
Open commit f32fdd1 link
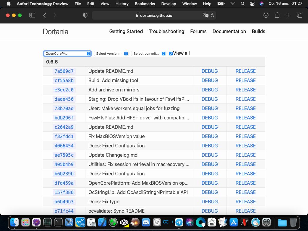tap(64, 137)
